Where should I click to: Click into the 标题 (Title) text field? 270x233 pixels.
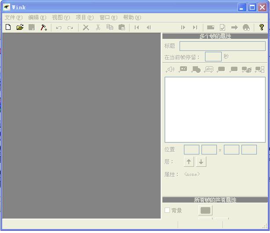pos(222,46)
